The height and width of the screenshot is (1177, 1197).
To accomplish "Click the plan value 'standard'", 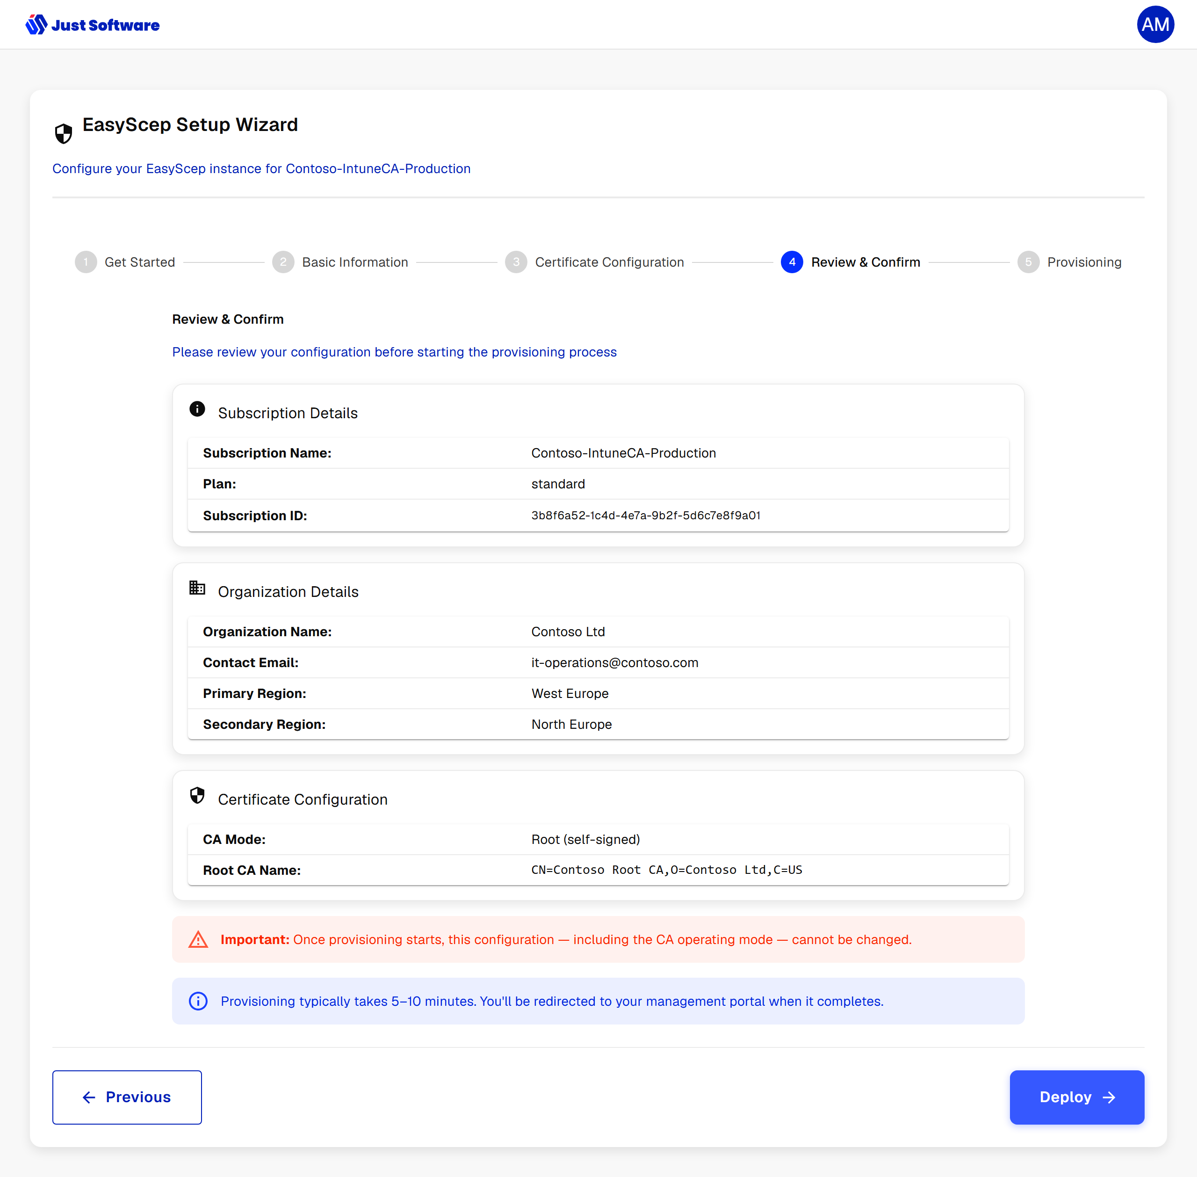I will click(558, 484).
